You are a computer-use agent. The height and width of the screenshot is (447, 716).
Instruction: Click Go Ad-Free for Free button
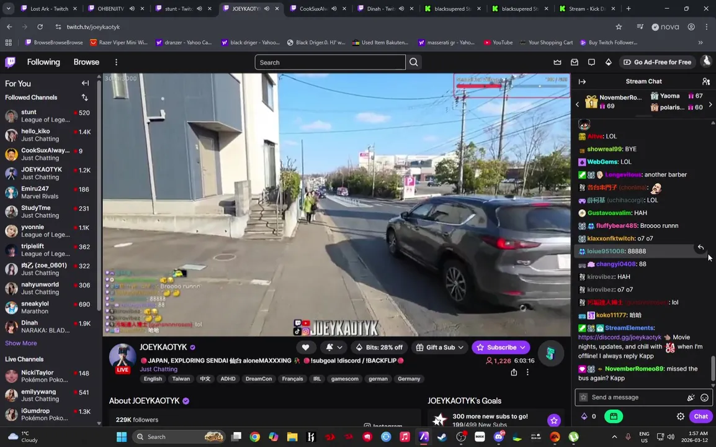tap(657, 62)
